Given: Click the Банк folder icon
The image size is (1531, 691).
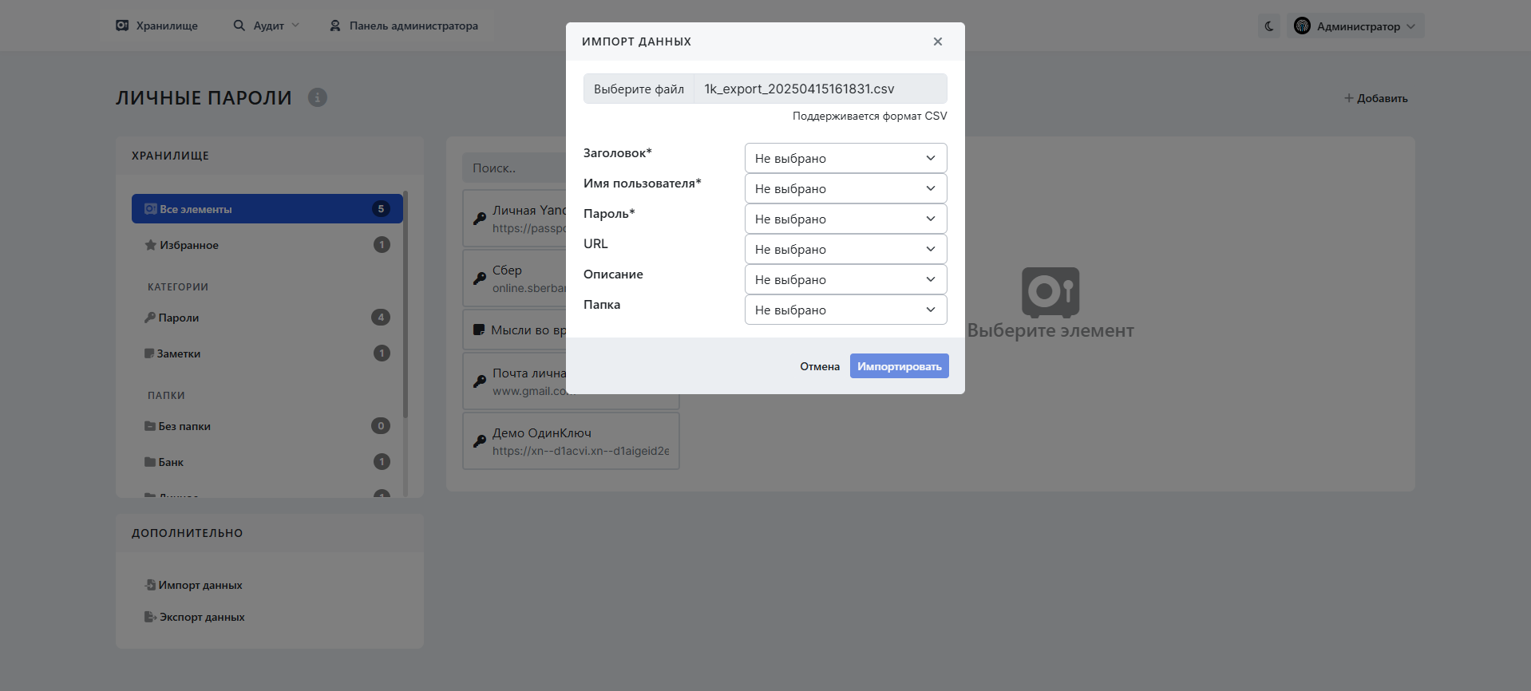Looking at the screenshot, I should (150, 462).
